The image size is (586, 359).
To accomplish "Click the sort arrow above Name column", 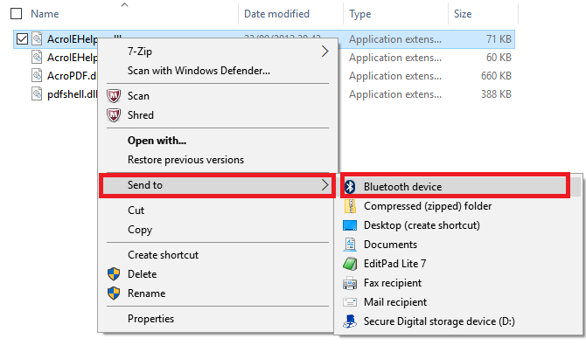I will tap(123, 4).
